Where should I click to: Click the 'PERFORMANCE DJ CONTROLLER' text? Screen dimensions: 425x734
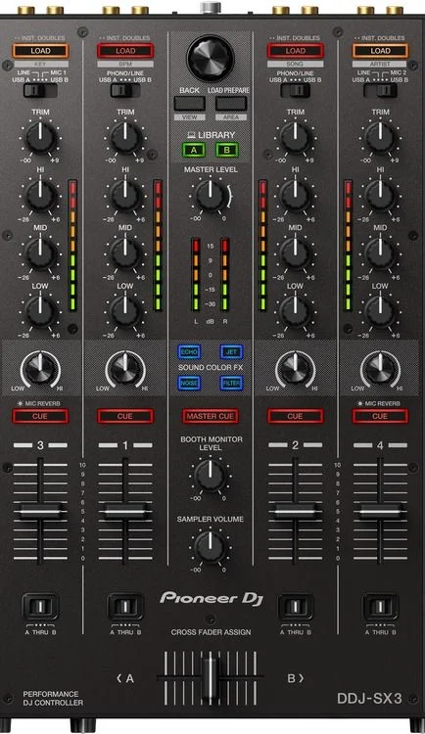pyautogui.click(x=53, y=699)
